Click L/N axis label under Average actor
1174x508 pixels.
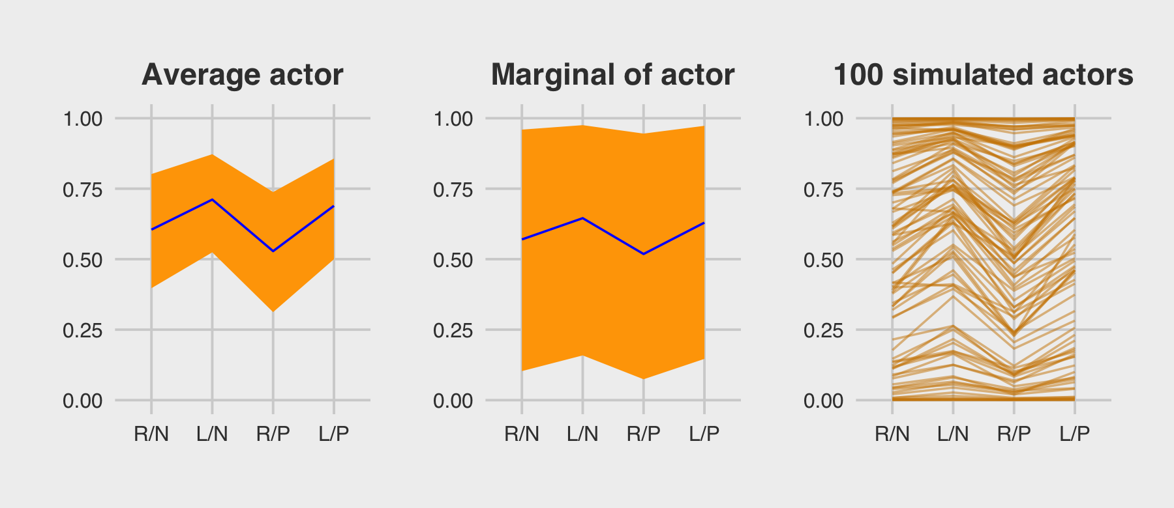pos(212,434)
